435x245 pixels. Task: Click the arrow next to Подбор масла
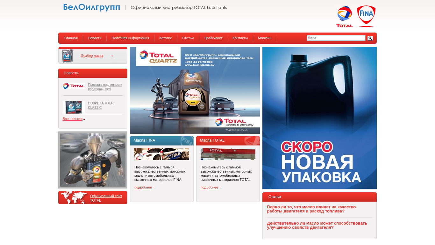[112, 56]
